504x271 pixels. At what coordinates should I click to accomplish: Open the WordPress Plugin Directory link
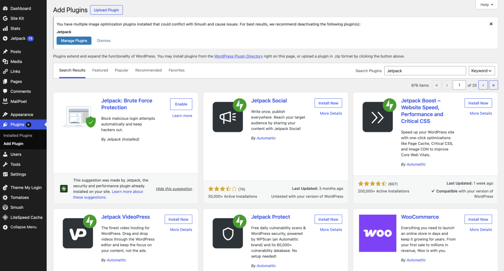[239, 56]
